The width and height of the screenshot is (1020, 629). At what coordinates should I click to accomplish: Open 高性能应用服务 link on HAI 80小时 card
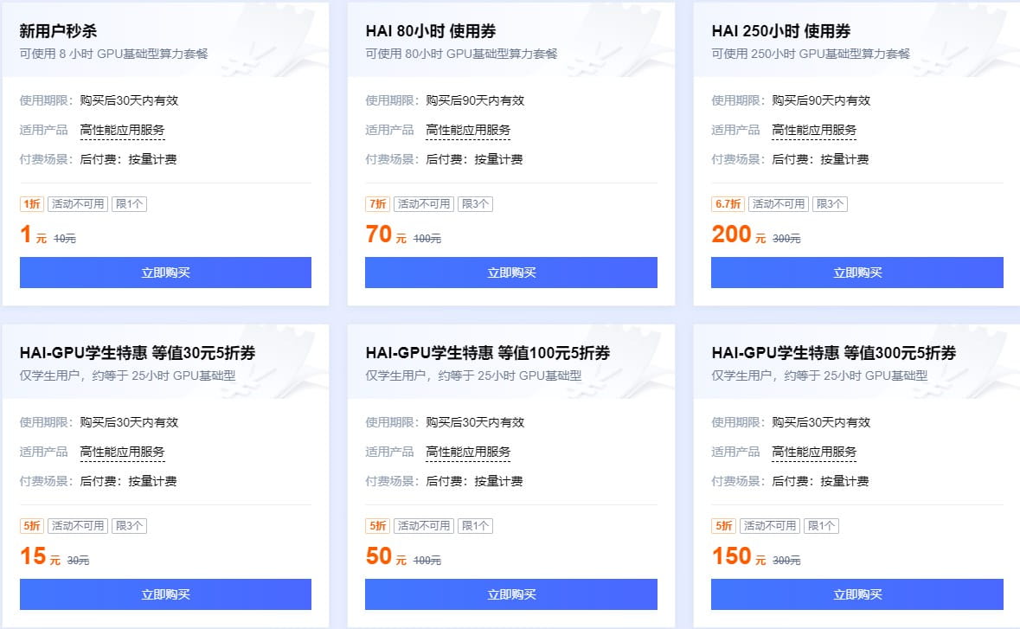click(469, 129)
